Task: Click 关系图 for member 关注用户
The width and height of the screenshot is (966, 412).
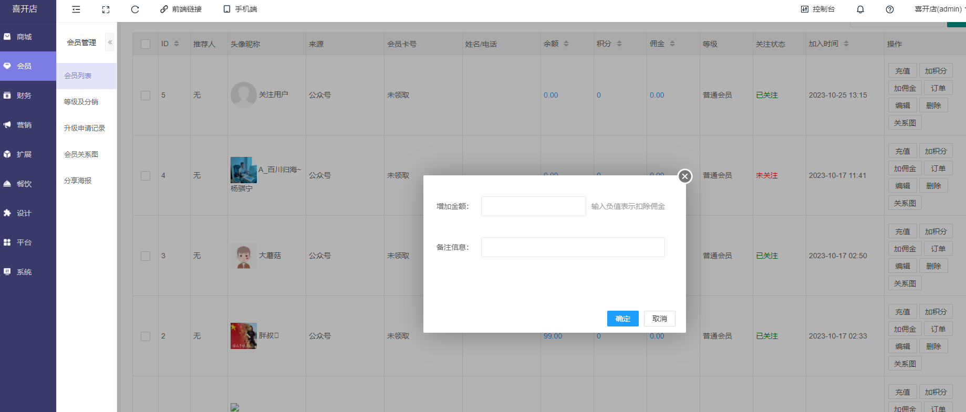Action: pos(905,123)
